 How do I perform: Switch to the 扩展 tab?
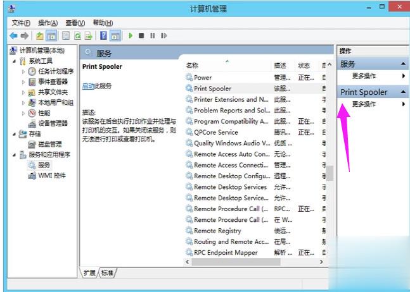point(89,272)
